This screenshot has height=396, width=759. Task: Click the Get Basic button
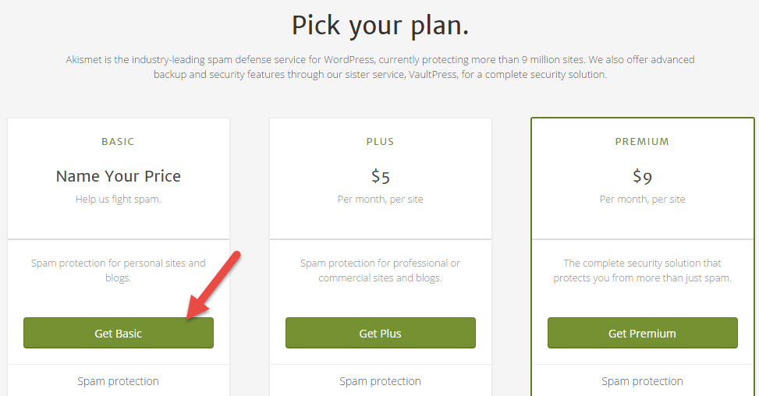click(x=118, y=333)
